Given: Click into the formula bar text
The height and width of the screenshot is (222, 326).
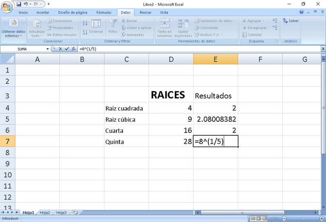Looking at the screenshot, I should click(x=88, y=49).
